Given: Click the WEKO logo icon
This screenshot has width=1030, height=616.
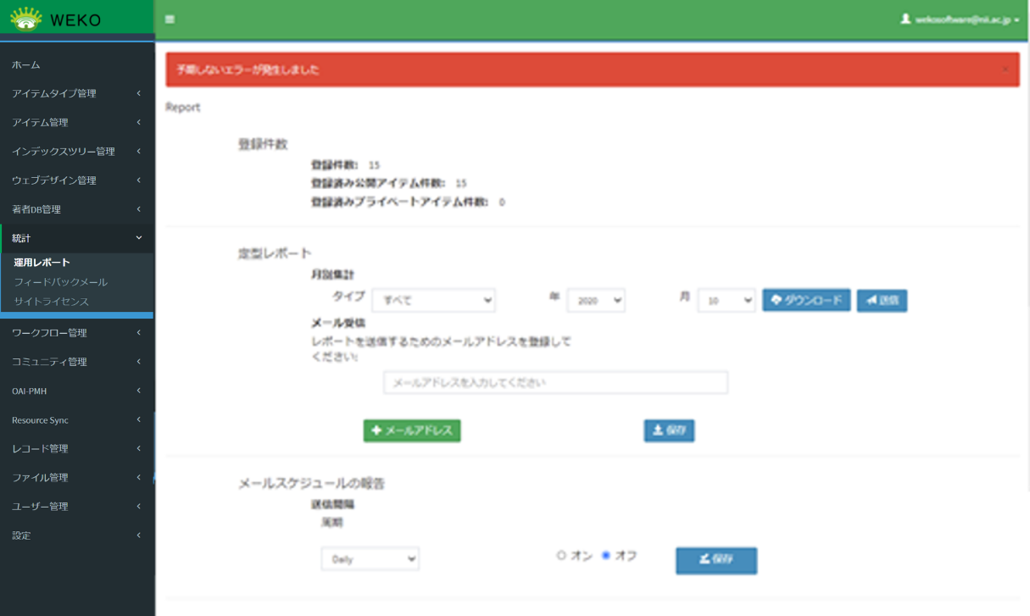Looking at the screenshot, I should [x=26, y=19].
